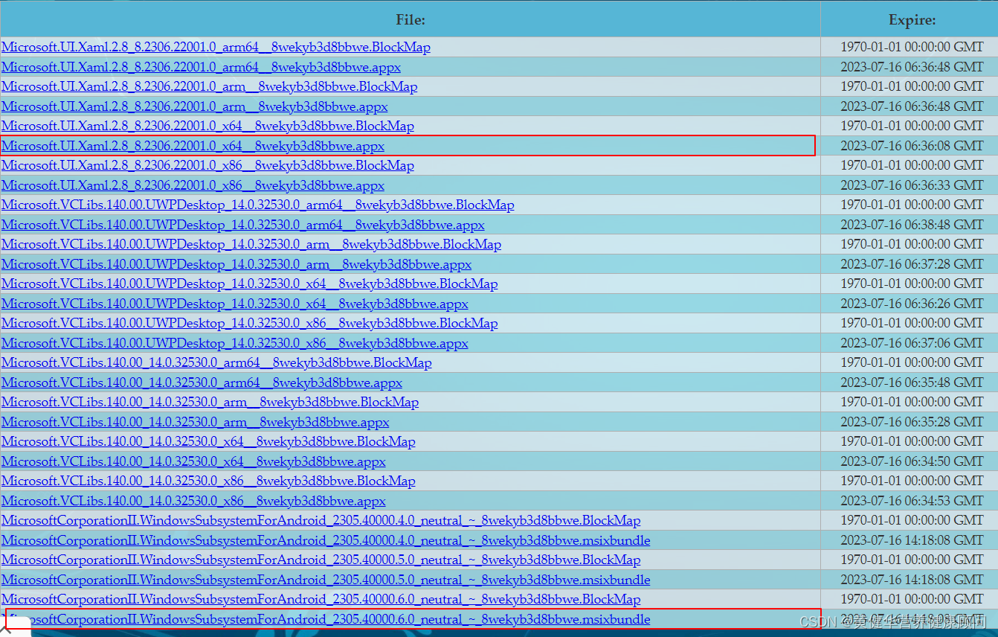Select expire time 2023-07-16 06:36:26 GMT

pyautogui.click(x=912, y=304)
